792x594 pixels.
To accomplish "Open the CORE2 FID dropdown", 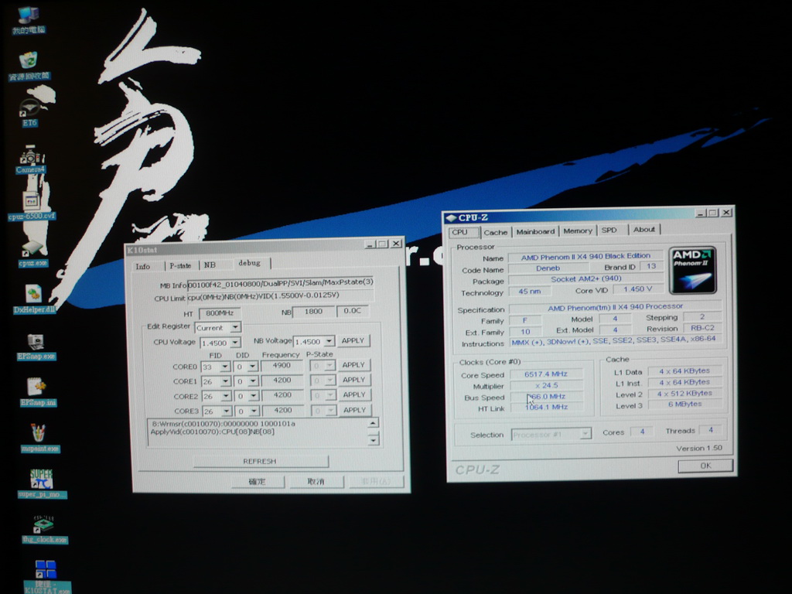I will point(227,397).
